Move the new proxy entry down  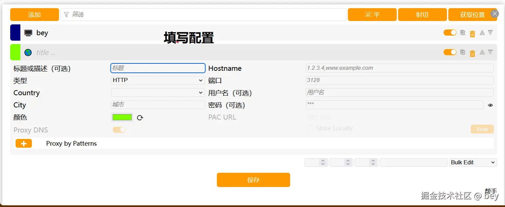point(490,52)
